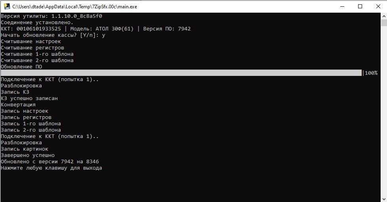387x202 pixels.
Task: Click the grey update progress bar
Action: [x=181, y=73]
